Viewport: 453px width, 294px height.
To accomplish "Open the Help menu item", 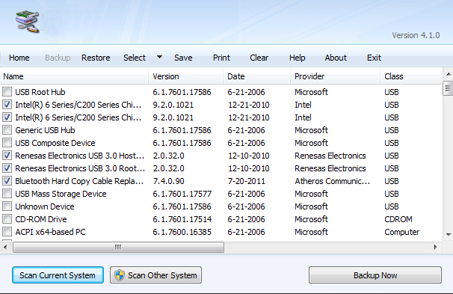I will click(x=297, y=58).
